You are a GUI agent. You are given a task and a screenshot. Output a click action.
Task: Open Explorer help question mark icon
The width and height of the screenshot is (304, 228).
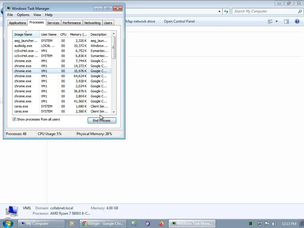pyautogui.click(x=297, y=21)
